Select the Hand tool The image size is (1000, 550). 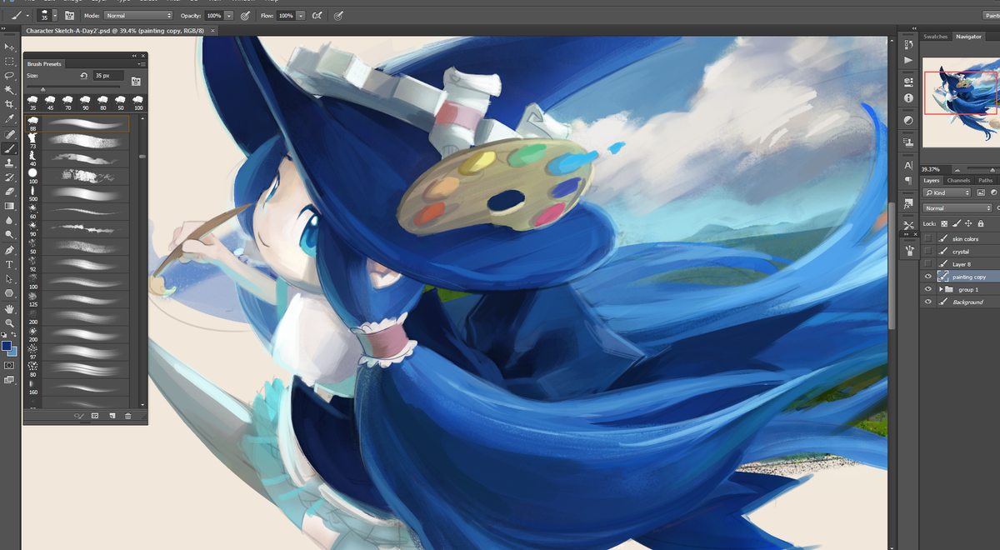tap(9, 308)
